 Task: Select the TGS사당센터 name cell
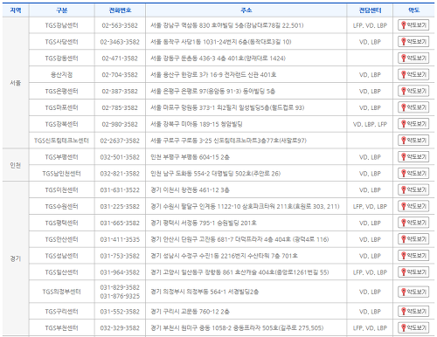pos(62,42)
